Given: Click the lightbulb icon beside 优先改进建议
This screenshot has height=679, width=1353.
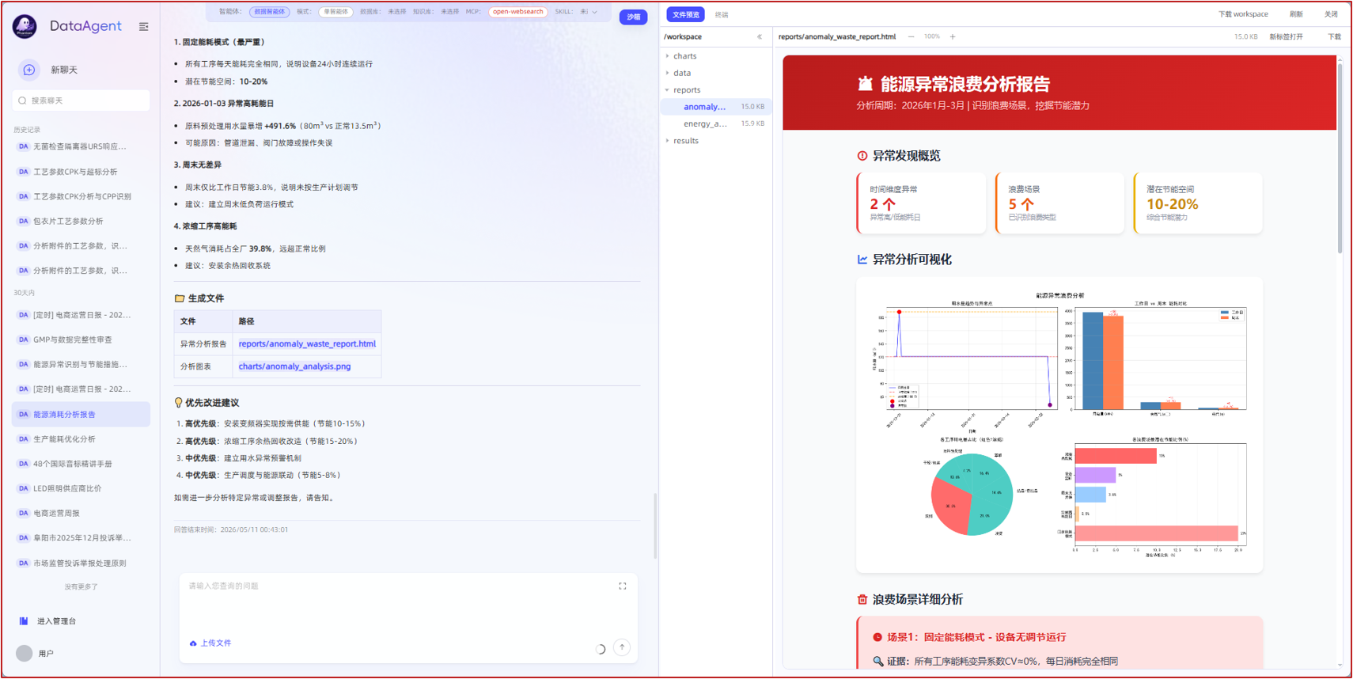Looking at the screenshot, I should (178, 403).
